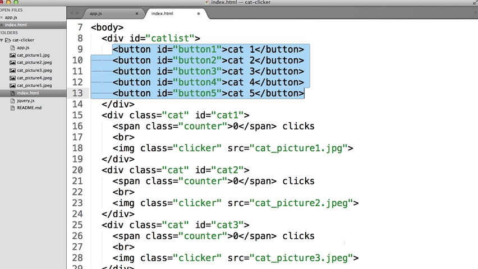Click image icon of cat_picture4.jpeg

pyautogui.click(x=12, y=78)
